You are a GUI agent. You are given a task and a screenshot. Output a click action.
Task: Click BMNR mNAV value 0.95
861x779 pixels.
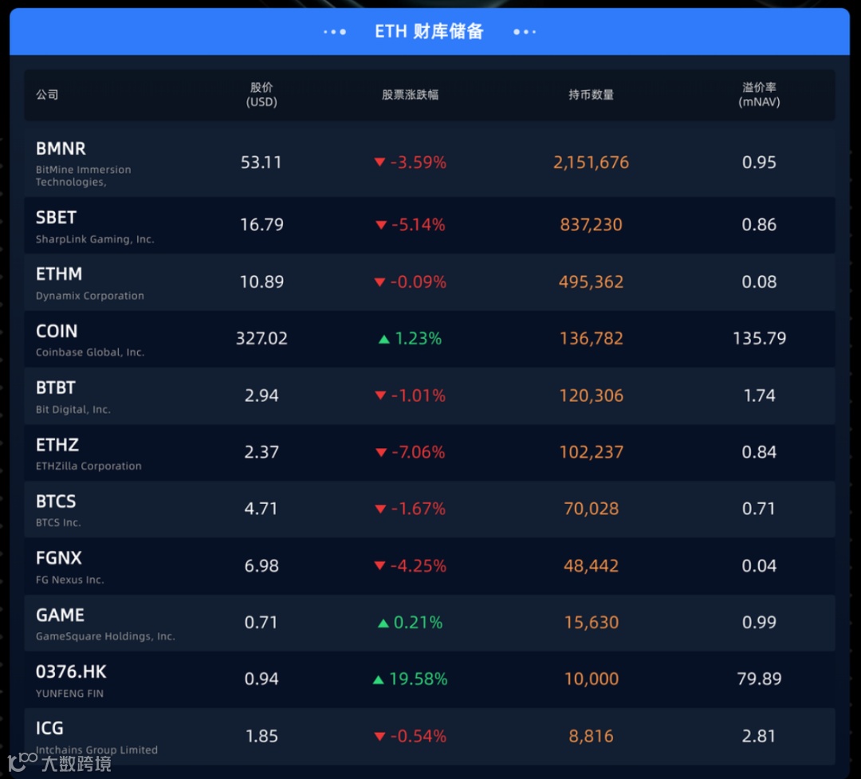click(x=759, y=162)
